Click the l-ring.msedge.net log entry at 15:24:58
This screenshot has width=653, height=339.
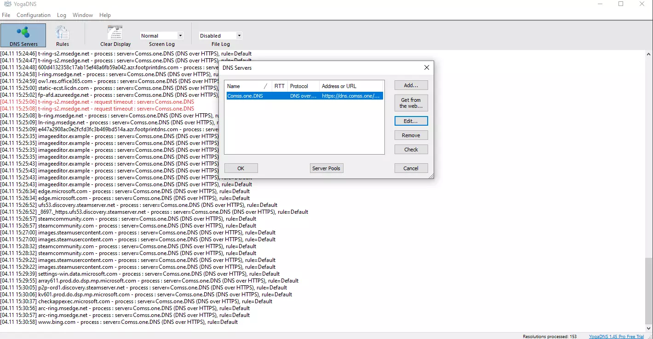(x=109, y=74)
